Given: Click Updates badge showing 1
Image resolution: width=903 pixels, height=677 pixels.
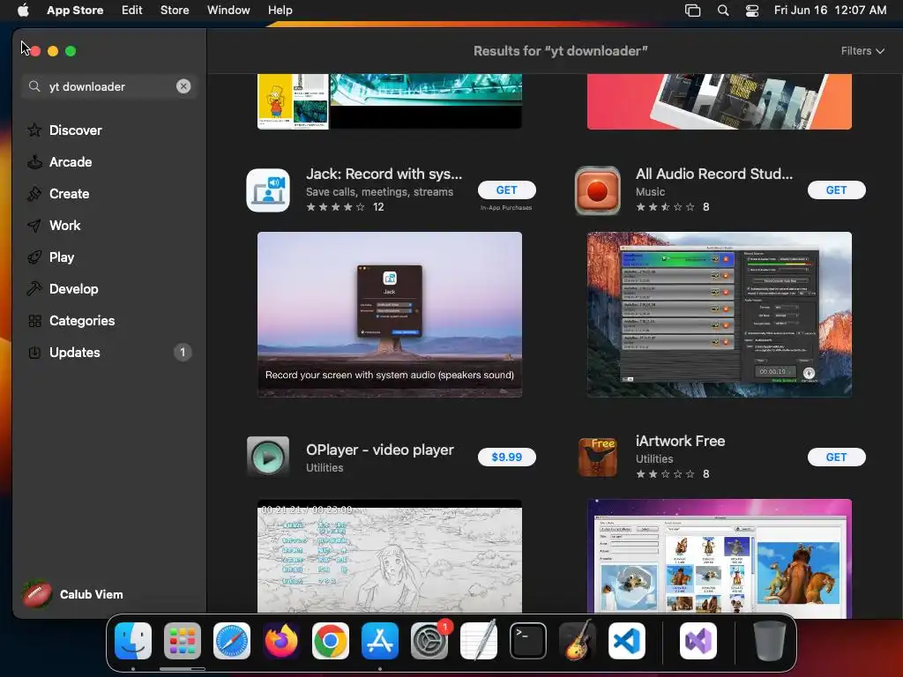Looking at the screenshot, I should (x=183, y=352).
